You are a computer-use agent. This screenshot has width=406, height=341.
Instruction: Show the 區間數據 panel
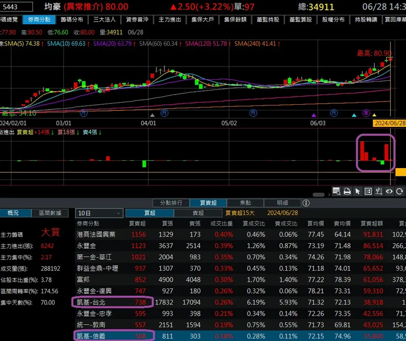50,213
